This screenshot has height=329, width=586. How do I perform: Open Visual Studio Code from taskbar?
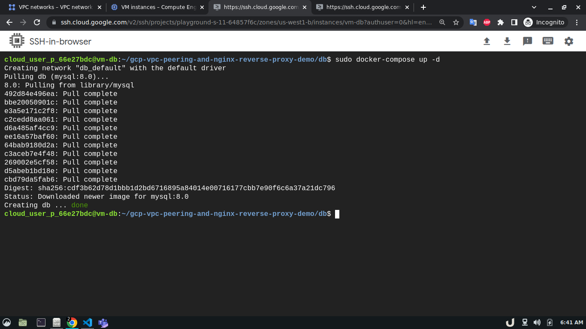coord(88,323)
